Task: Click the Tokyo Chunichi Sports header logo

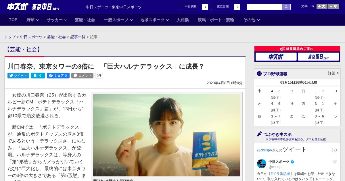Action: [x=45, y=7]
